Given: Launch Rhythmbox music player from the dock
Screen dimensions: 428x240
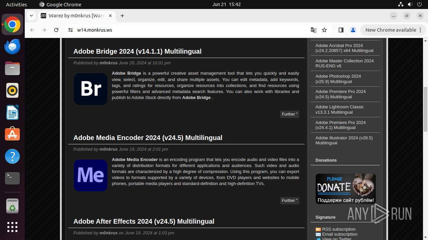Looking at the screenshot, I should 12,91.
